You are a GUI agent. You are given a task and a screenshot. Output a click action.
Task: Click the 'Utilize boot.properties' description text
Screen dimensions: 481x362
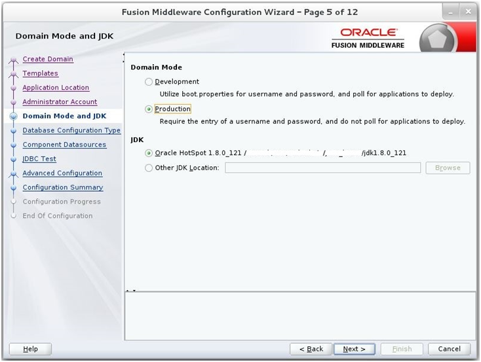307,94
